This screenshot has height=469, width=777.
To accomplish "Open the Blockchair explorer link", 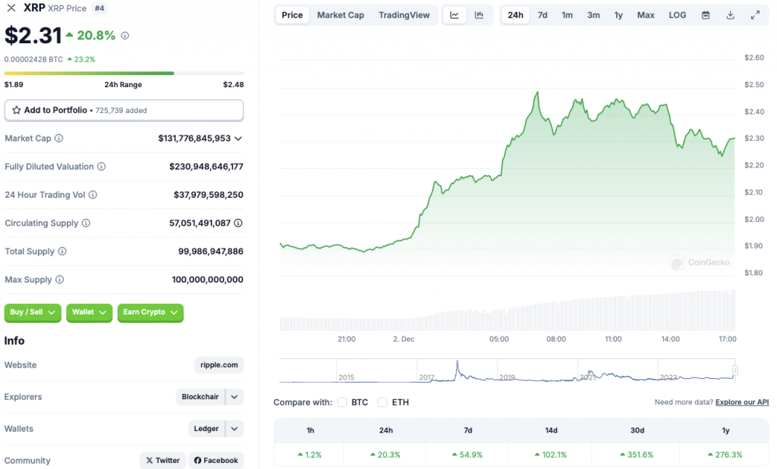I will pyautogui.click(x=200, y=397).
